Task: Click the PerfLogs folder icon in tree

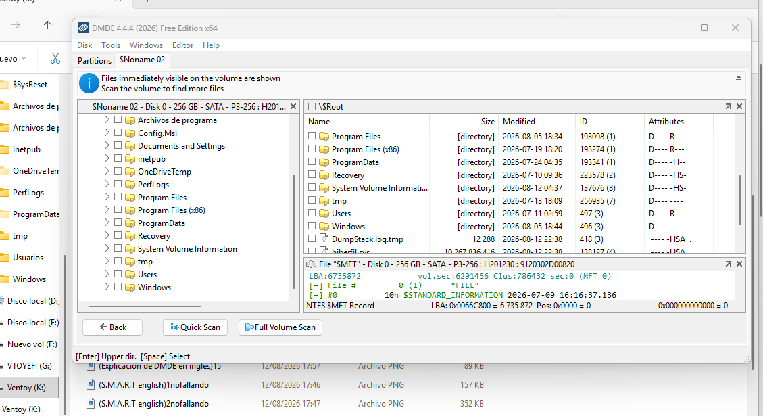Action: (130, 185)
